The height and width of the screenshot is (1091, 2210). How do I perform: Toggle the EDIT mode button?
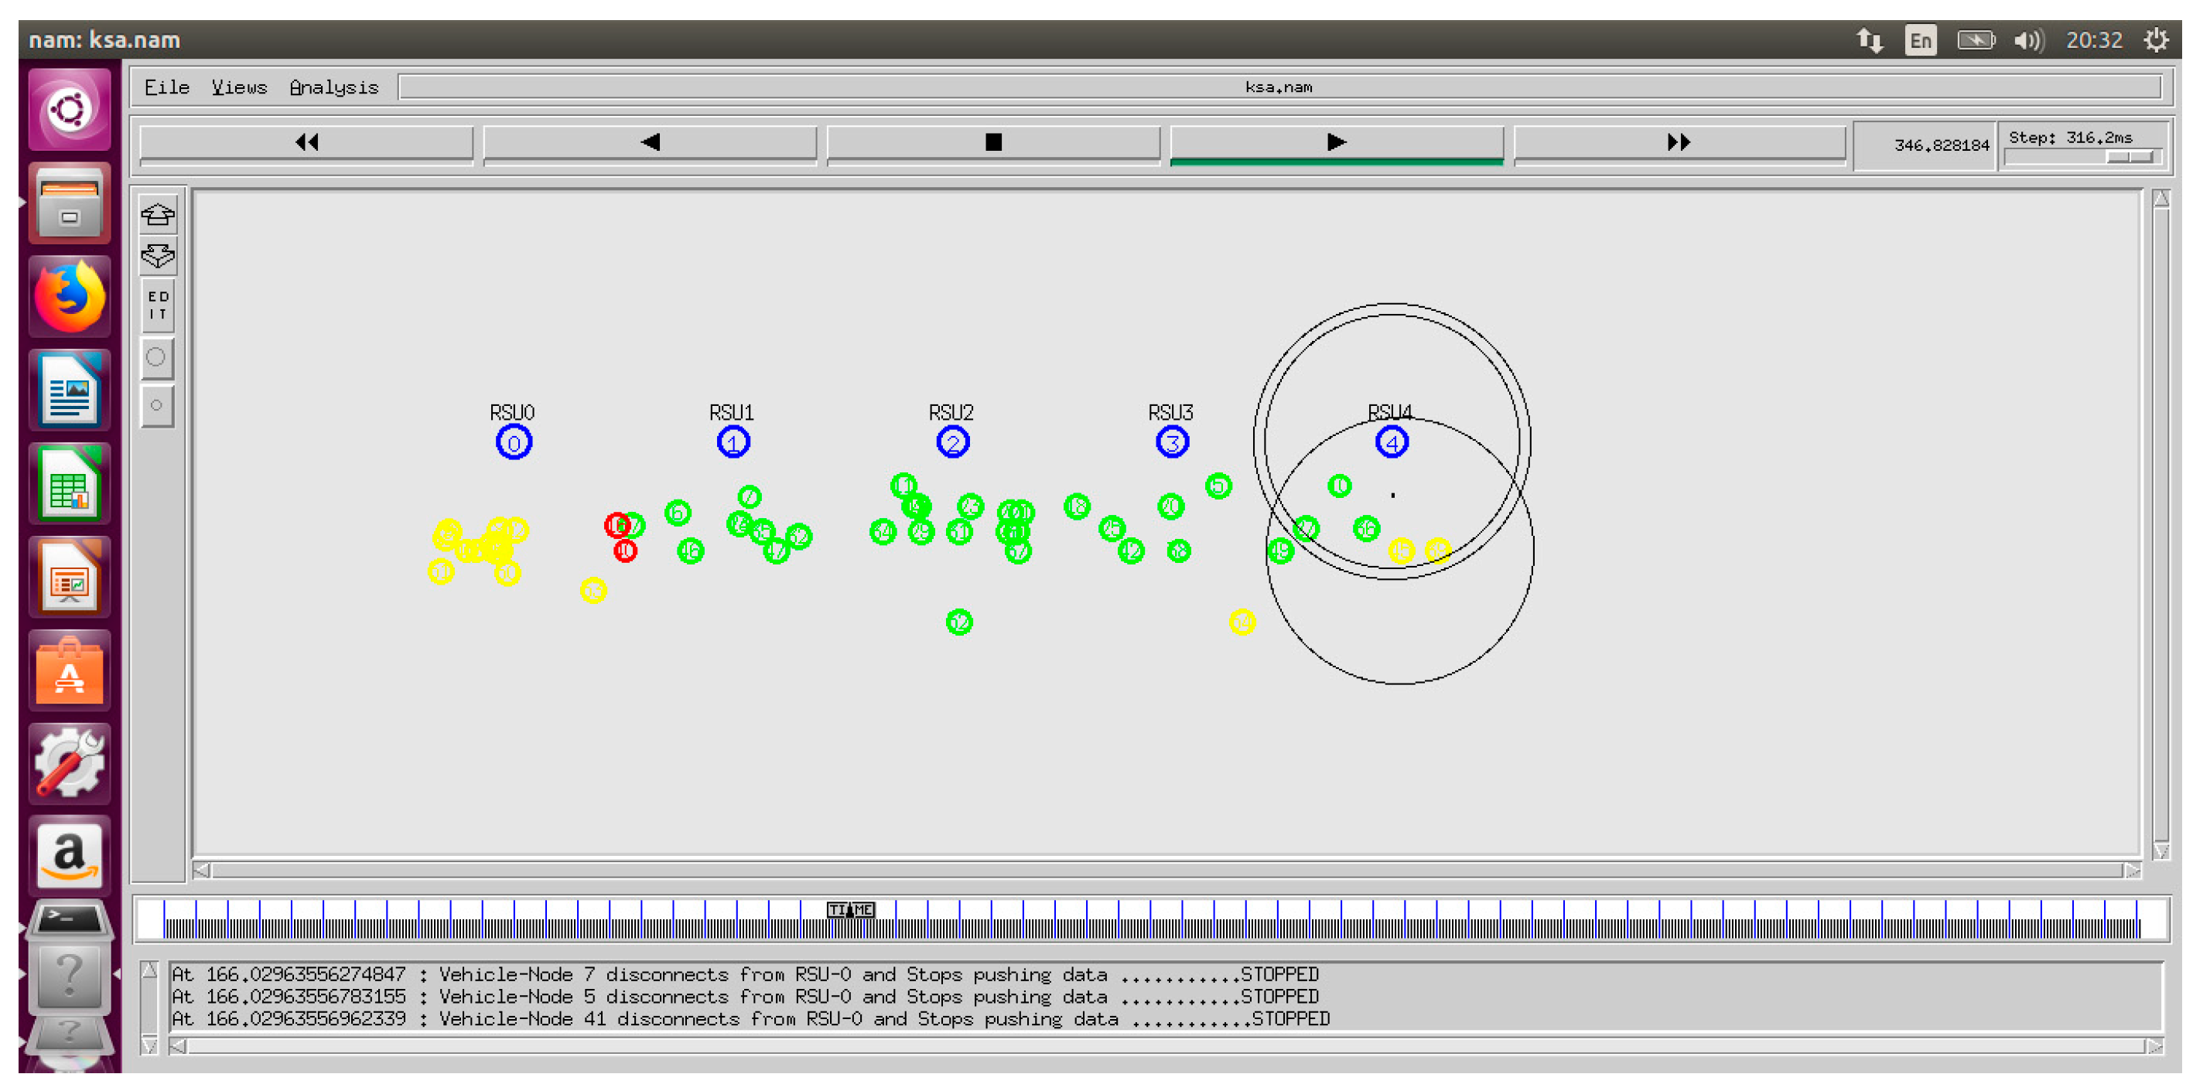pyautogui.click(x=158, y=306)
